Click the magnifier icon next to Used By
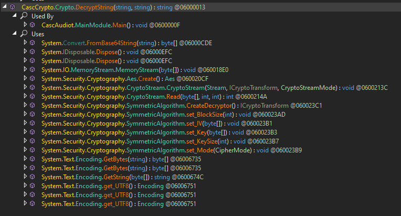Image resolution: width=401 pixels, height=216 pixels. tap(23, 16)
